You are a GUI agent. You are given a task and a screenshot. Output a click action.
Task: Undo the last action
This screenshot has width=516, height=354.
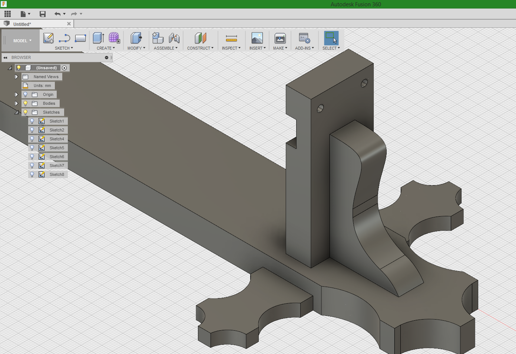point(57,14)
